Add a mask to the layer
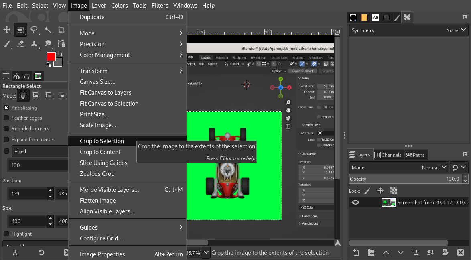The height and width of the screenshot is (260, 471). pos(445,252)
